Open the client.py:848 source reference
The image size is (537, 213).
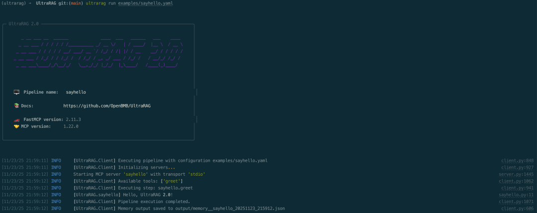517,161
